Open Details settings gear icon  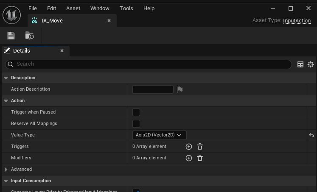point(311,64)
